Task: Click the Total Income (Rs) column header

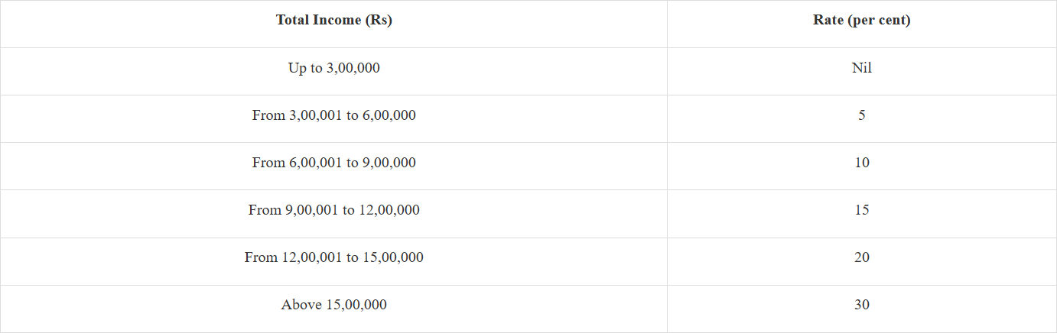Action: [x=333, y=24]
